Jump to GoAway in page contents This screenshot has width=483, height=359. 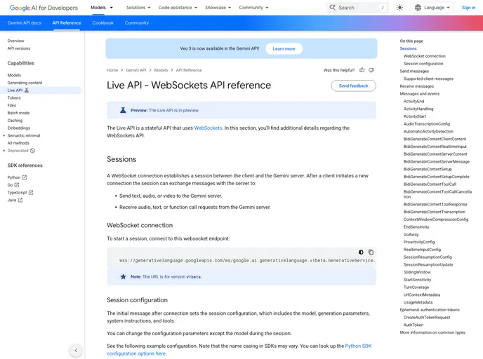(411, 234)
